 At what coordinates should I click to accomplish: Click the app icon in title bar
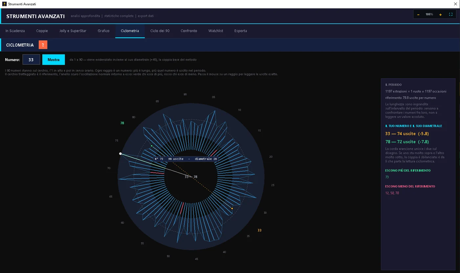pyautogui.click(x=4, y=4)
